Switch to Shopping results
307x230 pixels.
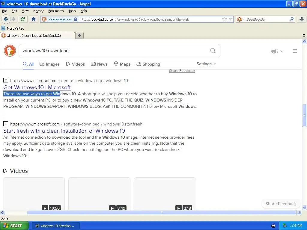148,64
